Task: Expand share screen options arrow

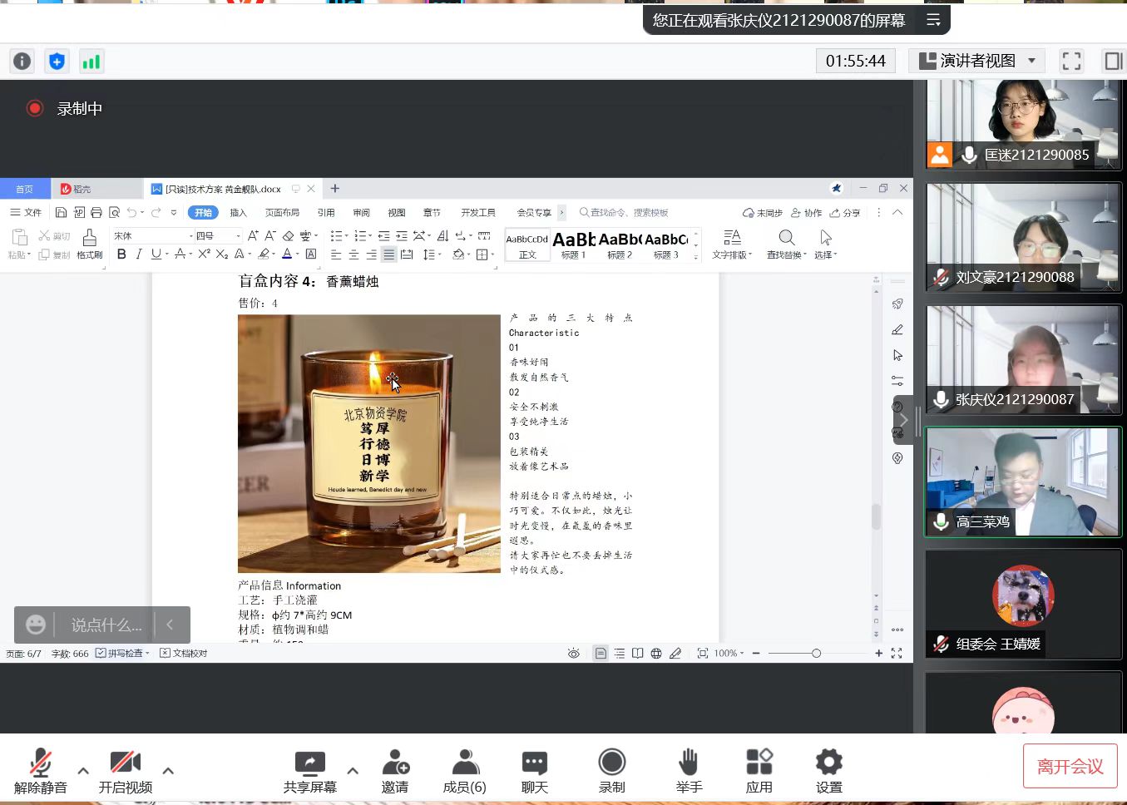Action: click(x=353, y=771)
